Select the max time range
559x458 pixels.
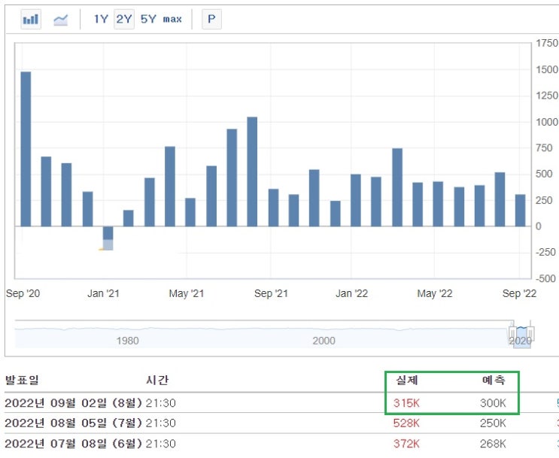(x=172, y=20)
